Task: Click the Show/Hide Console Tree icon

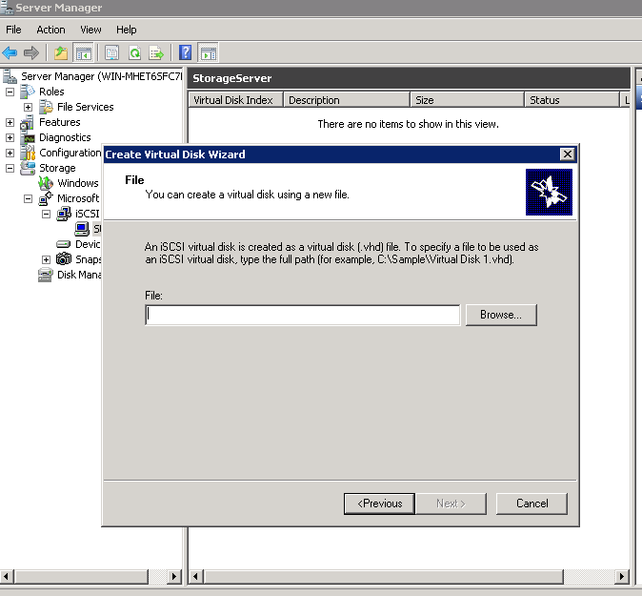Action: pos(83,53)
